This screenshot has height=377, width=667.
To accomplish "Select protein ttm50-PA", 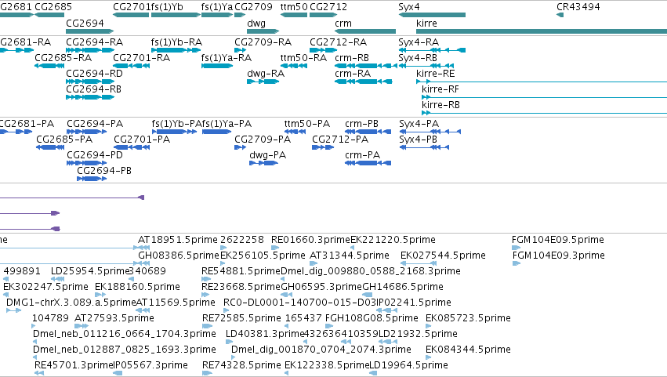I will [307, 124].
